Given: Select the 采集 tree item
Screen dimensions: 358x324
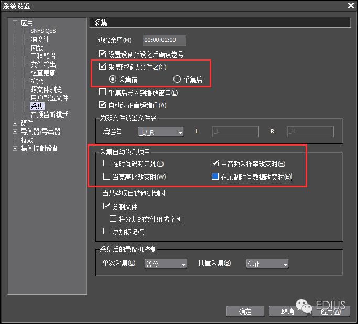Looking at the screenshot, I should tap(37, 106).
